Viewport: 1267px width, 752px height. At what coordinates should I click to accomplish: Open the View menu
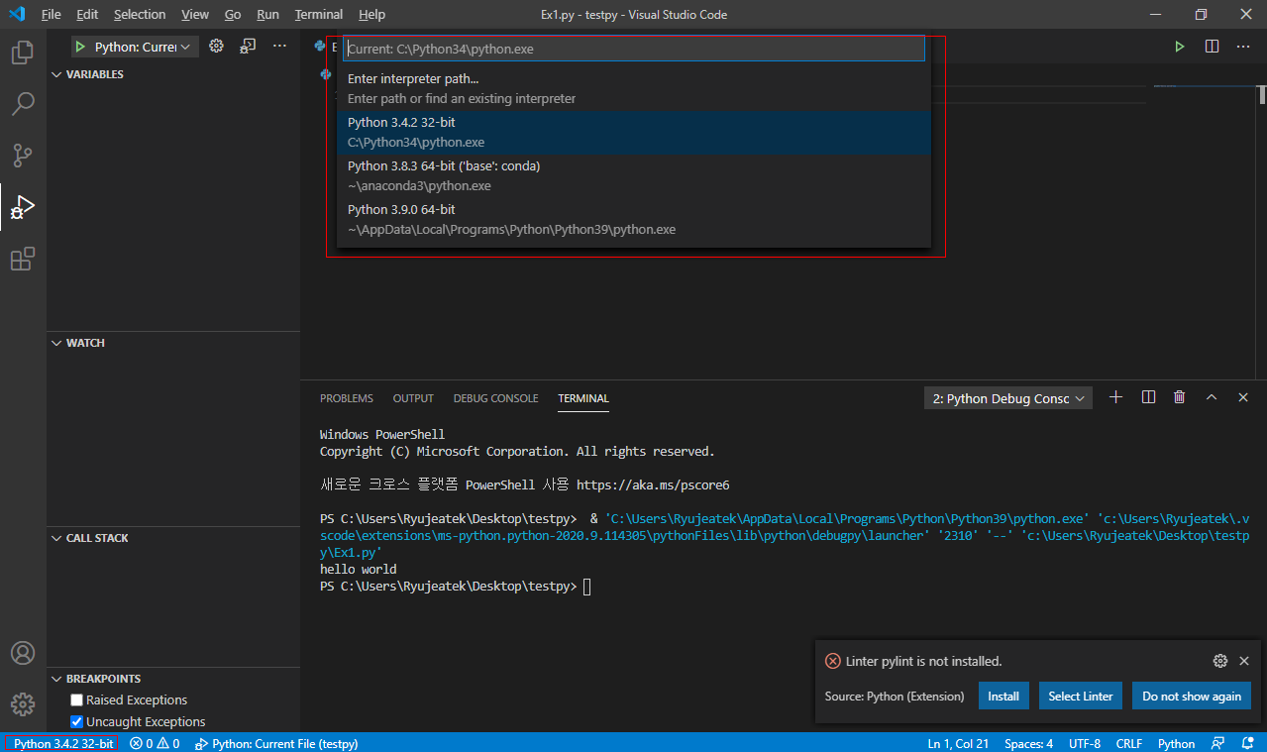pos(195,15)
